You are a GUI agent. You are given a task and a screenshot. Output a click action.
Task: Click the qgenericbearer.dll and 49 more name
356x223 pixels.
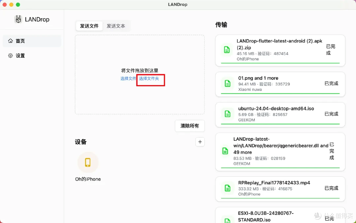pyautogui.click(x=281, y=146)
